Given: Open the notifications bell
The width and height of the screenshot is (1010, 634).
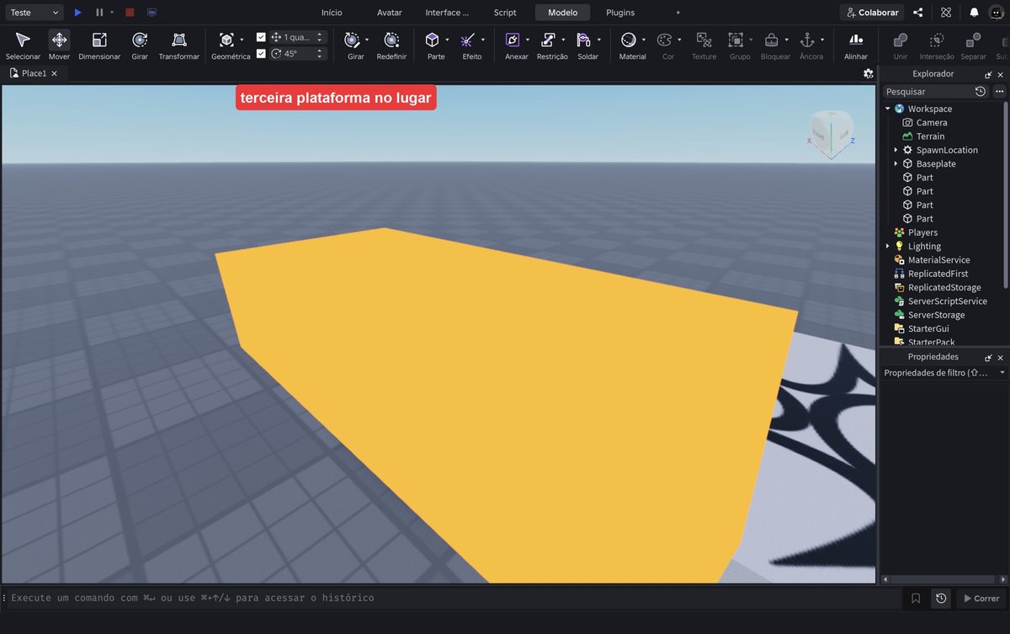Looking at the screenshot, I should (974, 13).
